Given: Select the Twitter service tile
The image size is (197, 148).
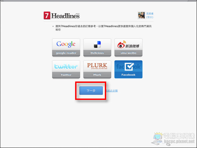Looking at the screenshot, I should [x=66, y=69].
